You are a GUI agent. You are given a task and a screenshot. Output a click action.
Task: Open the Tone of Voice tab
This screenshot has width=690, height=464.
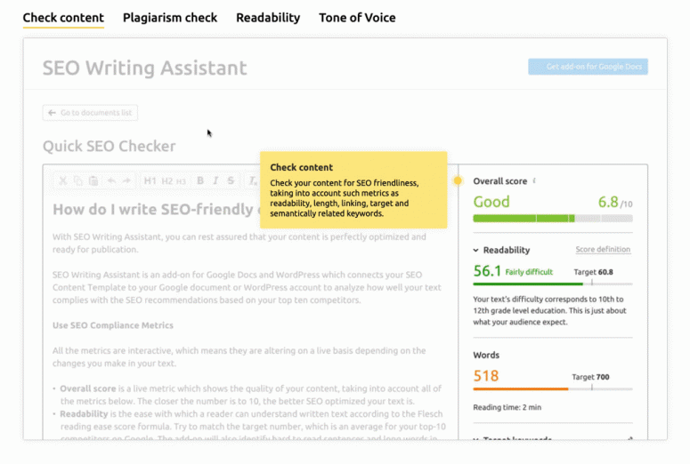tap(357, 18)
